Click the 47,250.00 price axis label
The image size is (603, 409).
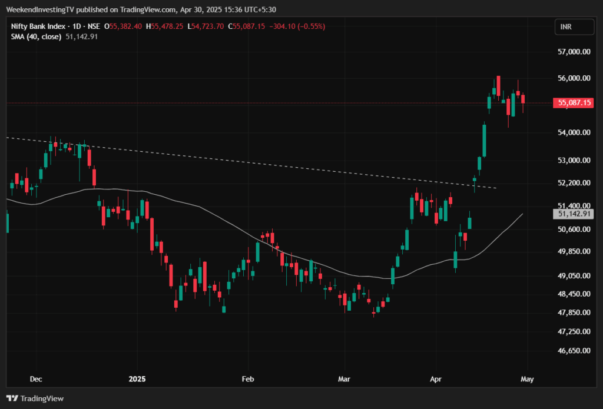[x=574, y=331]
